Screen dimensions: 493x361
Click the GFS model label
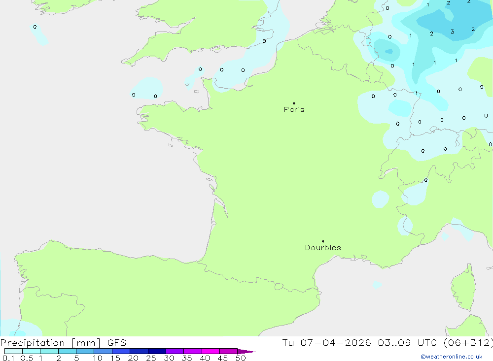117,343
